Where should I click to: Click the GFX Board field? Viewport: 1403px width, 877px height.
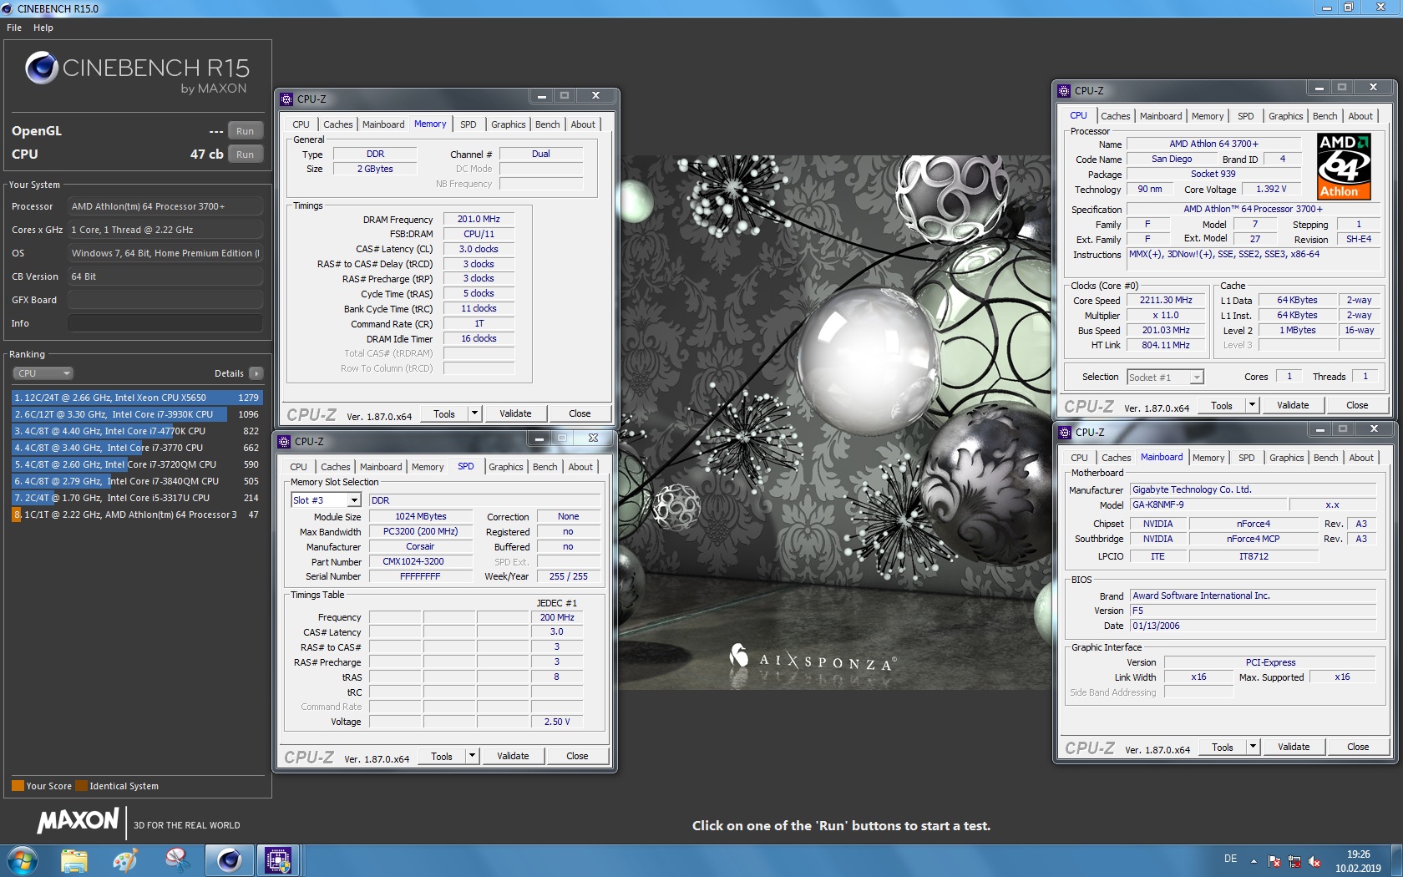pyautogui.click(x=165, y=300)
